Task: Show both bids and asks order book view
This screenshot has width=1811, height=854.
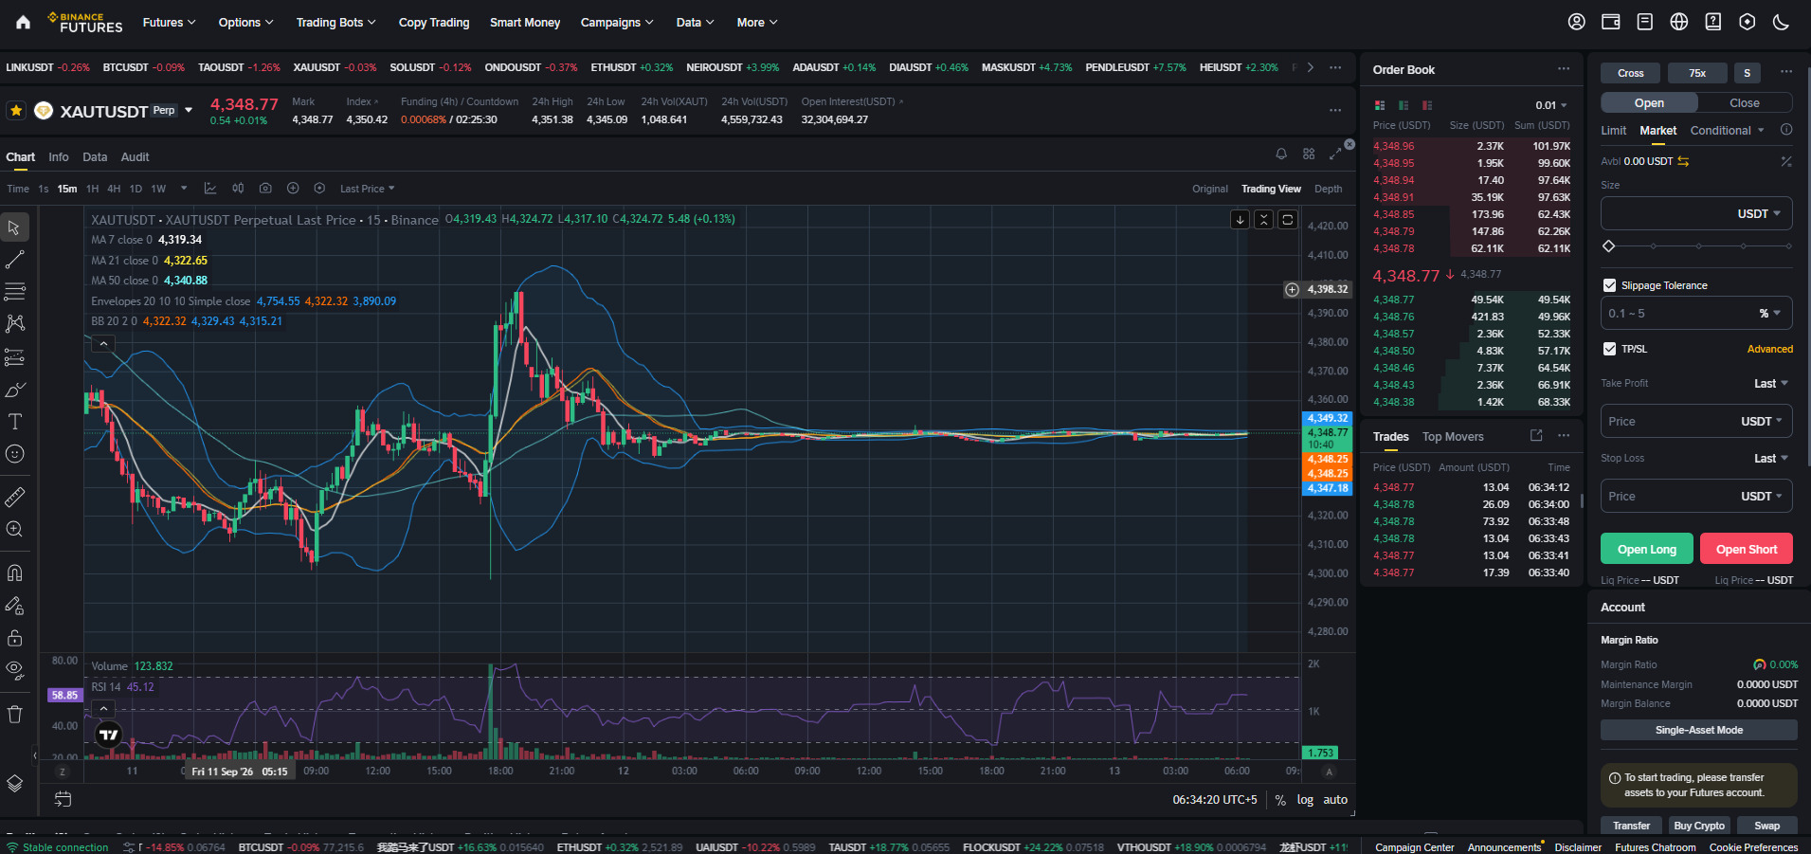Action: tap(1380, 105)
